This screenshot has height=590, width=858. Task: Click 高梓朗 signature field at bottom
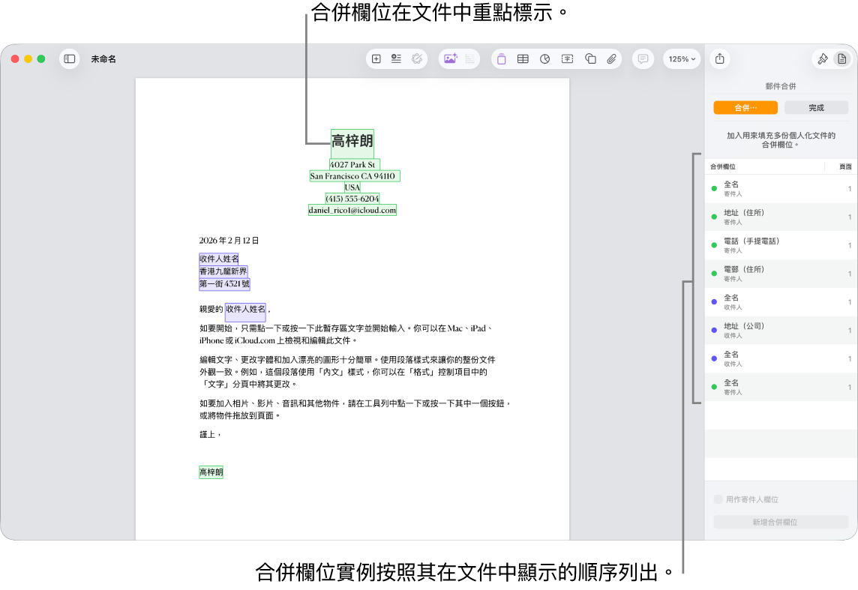211,472
